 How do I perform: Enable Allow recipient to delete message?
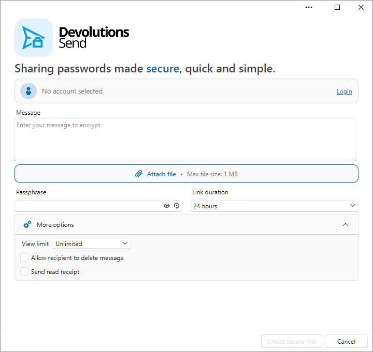(x=24, y=257)
